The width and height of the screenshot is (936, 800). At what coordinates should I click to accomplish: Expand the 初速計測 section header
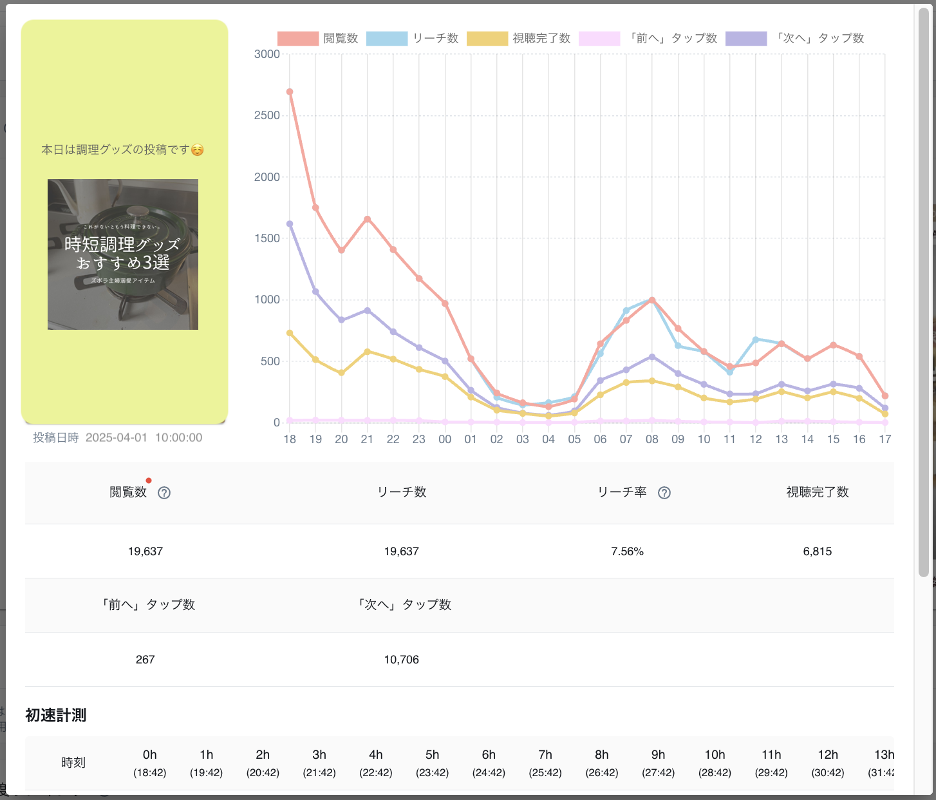56,716
